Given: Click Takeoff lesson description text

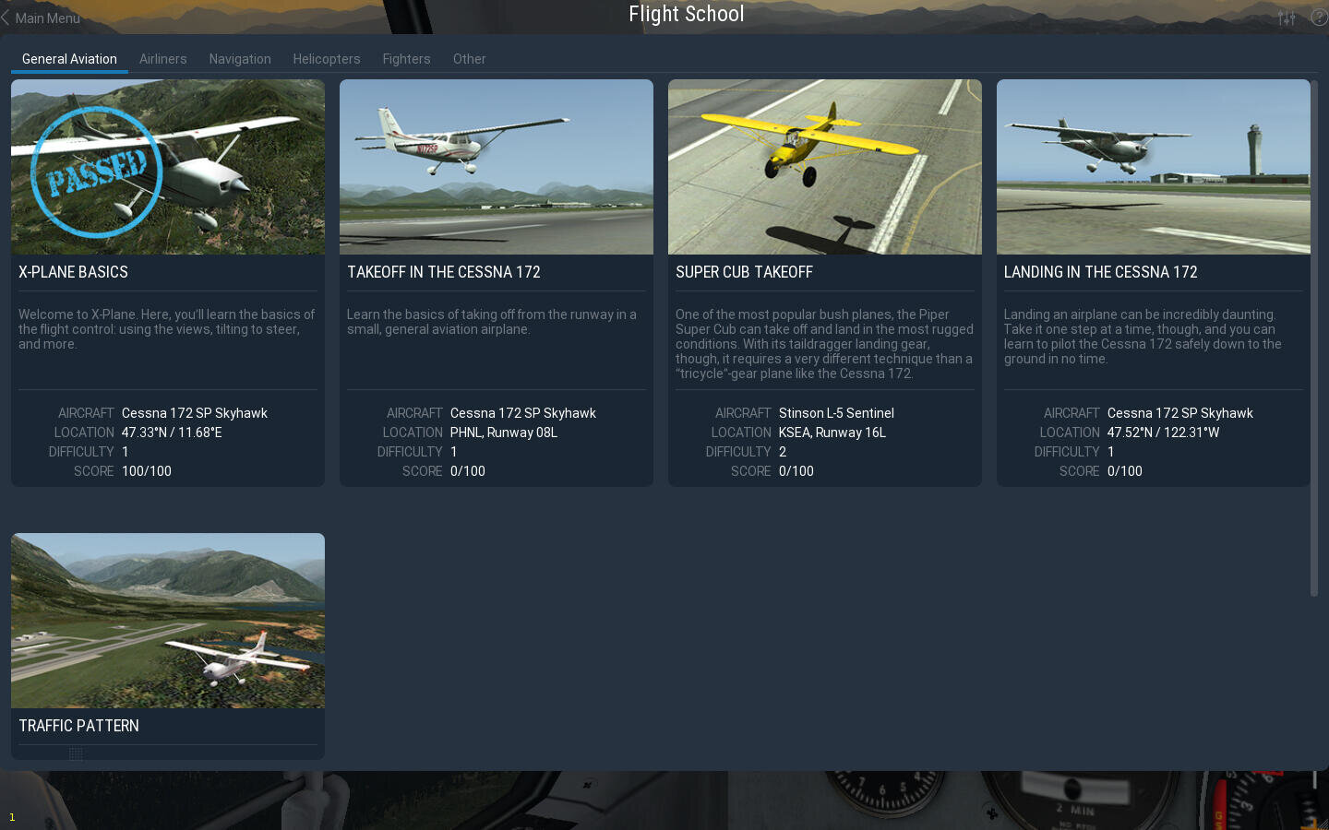Looking at the screenshot, I should pyautogui.click(x=492, y=322).
